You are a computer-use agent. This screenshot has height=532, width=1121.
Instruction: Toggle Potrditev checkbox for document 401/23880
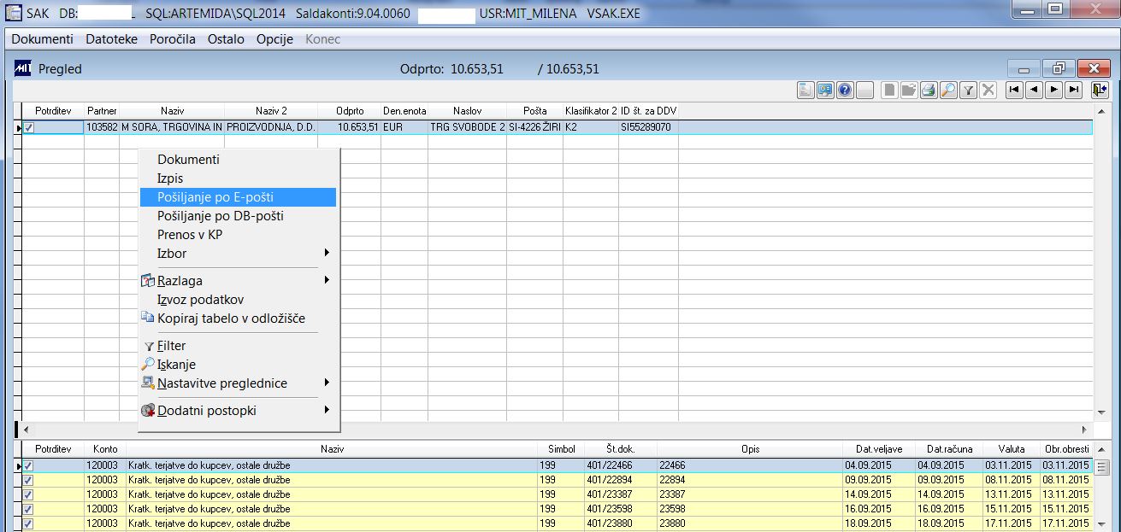click(29, 523)
